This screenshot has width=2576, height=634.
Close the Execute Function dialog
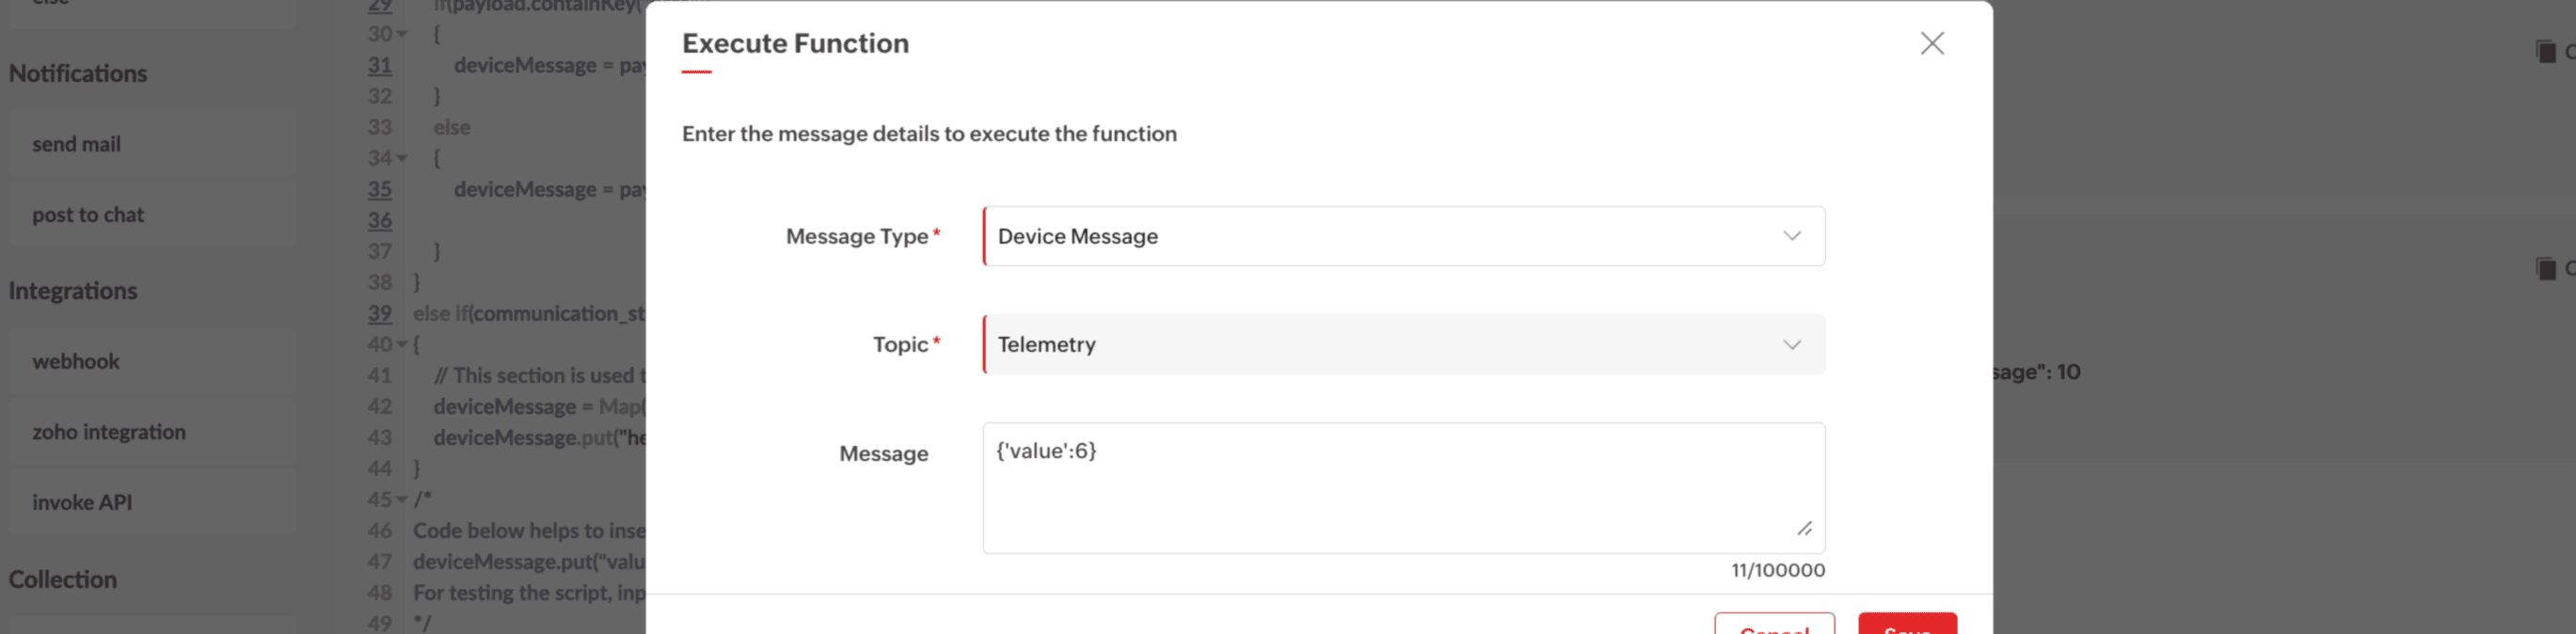[x=1931, y=43]
